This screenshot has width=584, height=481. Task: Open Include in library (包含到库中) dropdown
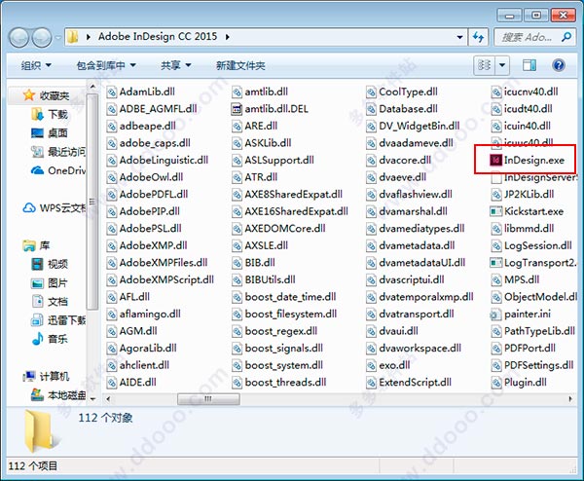click(x=106, y=66)
